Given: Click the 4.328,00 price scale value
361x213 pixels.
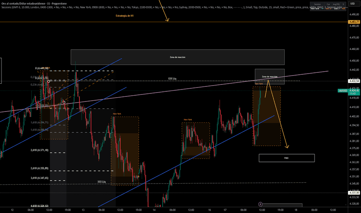Looking at the screenshot, I should click(354, 204).
